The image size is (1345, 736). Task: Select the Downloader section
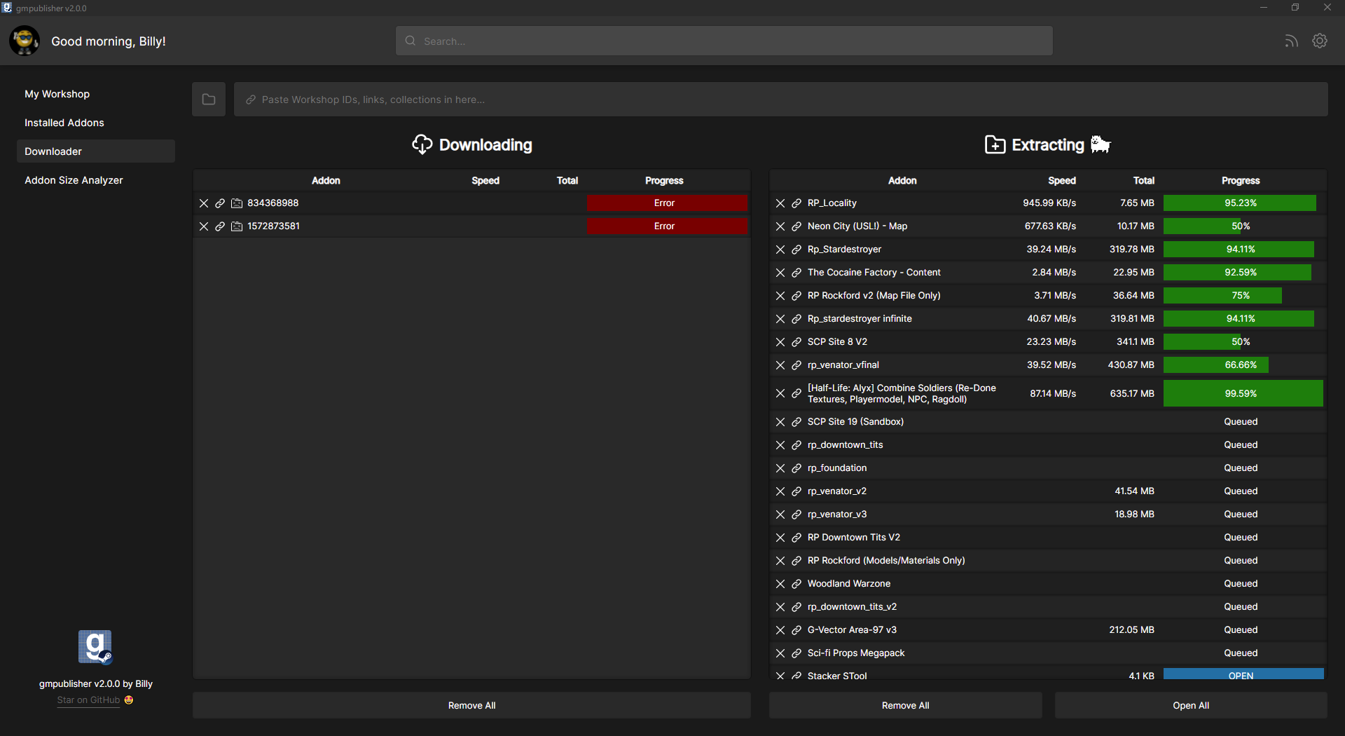pyautogui.click(x=53, y=151)
